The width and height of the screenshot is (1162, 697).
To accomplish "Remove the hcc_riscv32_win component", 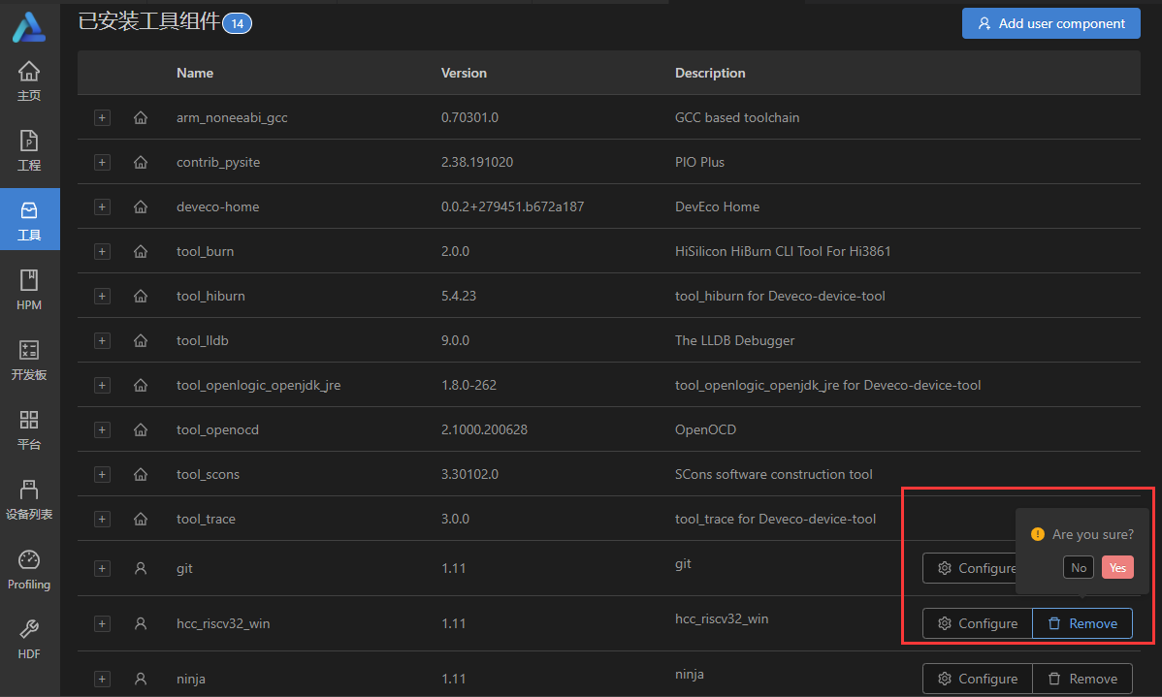I will (x=1082, y=623).
